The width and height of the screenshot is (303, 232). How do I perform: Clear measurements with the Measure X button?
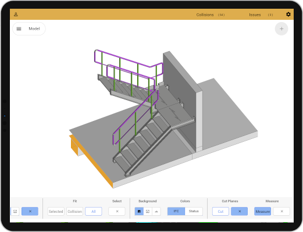[x=281, y=211]
